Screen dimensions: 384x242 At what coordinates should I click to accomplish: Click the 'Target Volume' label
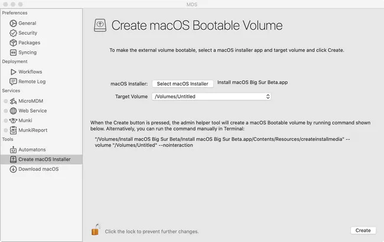point(131,97)
